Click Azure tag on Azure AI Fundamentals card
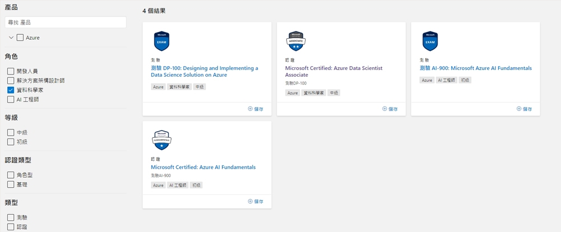561x232 pixels. 158,185
